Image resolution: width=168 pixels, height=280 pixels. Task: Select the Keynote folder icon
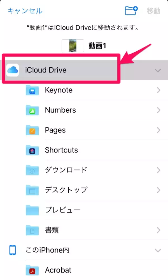[32, 90]
